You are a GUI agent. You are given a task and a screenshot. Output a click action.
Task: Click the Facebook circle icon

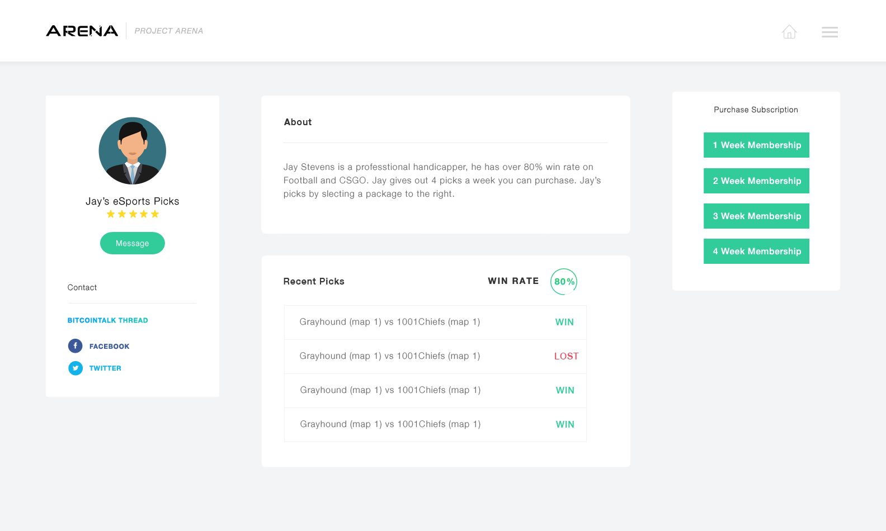pos(75,346)
